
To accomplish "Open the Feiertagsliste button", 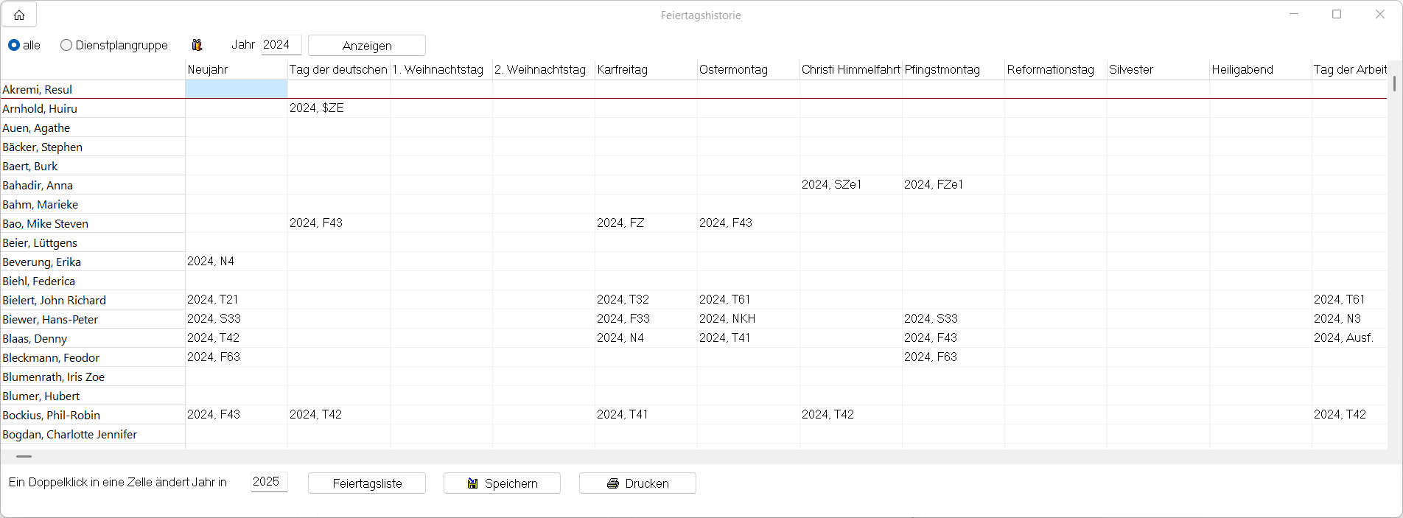I will tap(367, 483).
